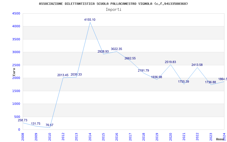Image resolution: width=227 pixels, height=142 pixels.
Task: Click the x-axis year 2010
Action: [50, 137]
